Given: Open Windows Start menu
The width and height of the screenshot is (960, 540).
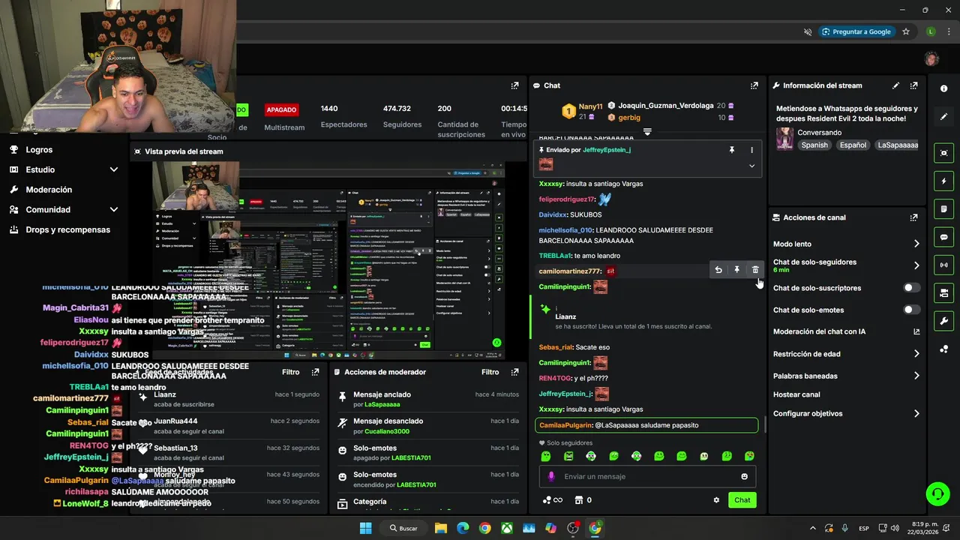Looking at the screenshot, I should 365,528.
